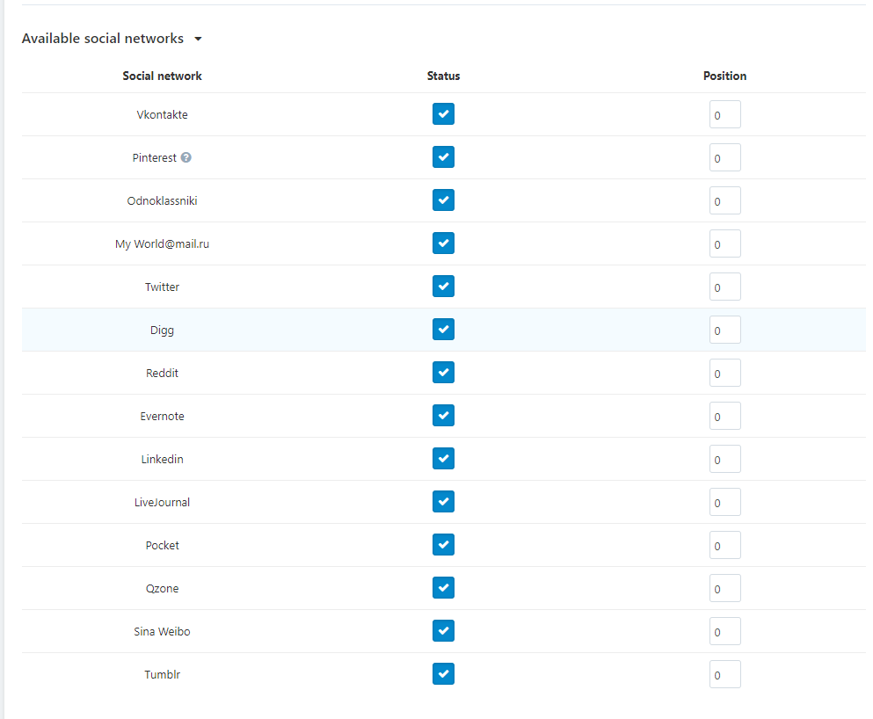Click the LiveJournal network name
Viewport: 873px width, 719px height.
tap(162, 503)
